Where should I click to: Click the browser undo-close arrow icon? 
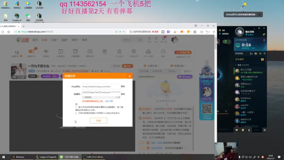207,32
